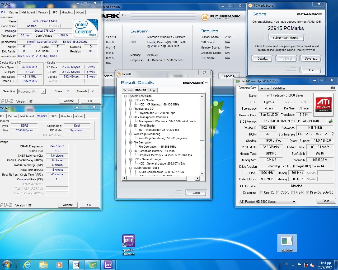
Task: Click Close button in GPU-Z window
Action: click(x=326, y=201)
